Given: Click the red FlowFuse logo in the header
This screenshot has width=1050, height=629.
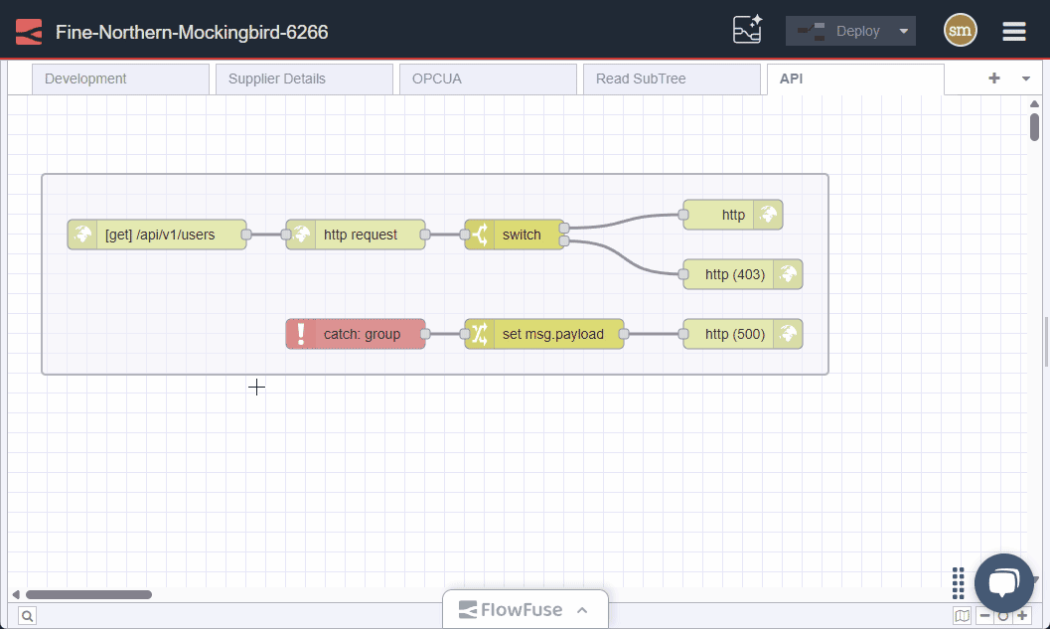Looking at the screenshot, I should point(28,30).
